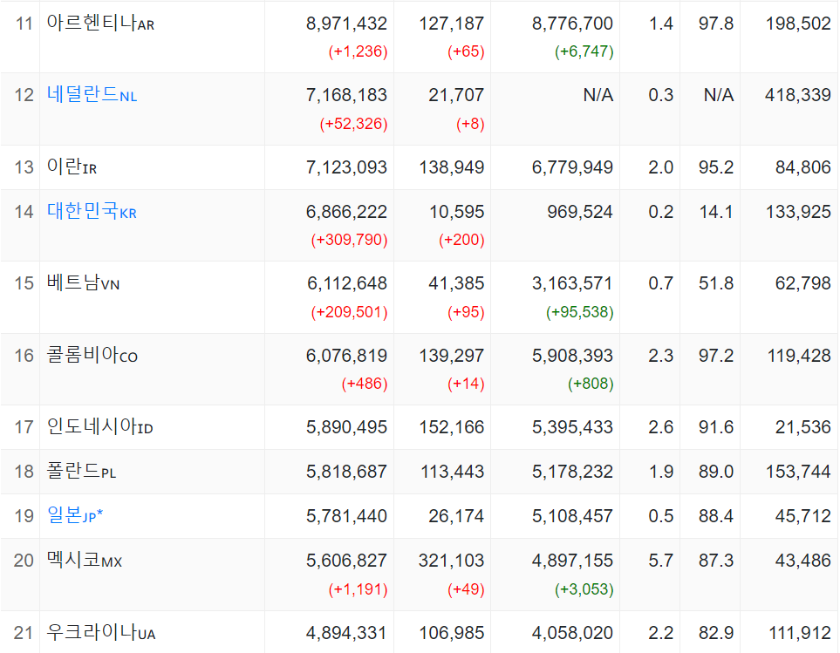
Task: Click Mexico's confirmed count 5,606,827
Action: pyautogui.click(x=346, y=561)
